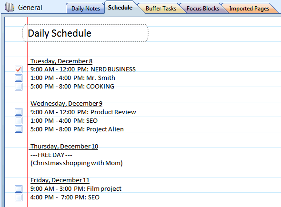Screen dimensions: 281x207
Task: Click the Daily Schedule page title field
Action: pyautogui.click(x=85, y=33)
